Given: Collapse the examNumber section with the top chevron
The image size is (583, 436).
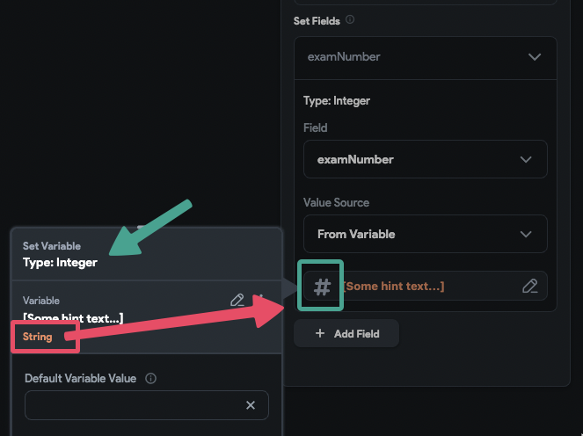Looking at the screenshot, I should tap(535, 57).
